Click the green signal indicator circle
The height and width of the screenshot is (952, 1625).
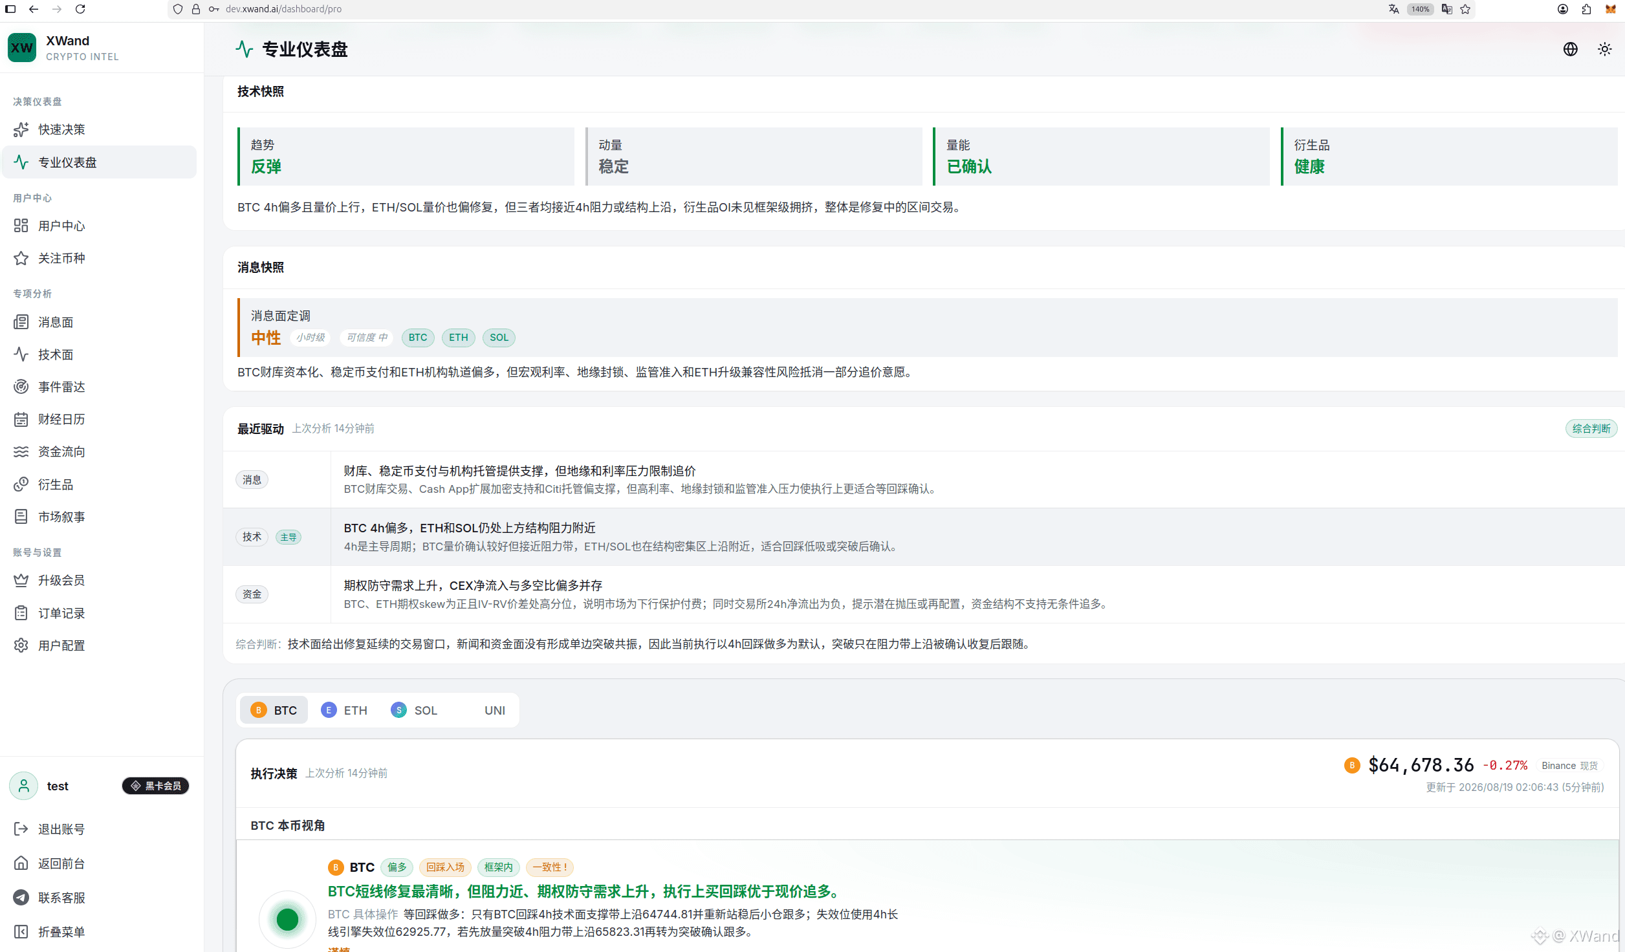[287, 919]
